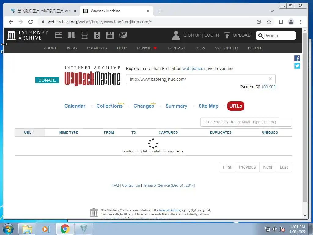Open the Software floppy disk icon
313x235 pixels.
pos(110,35)
